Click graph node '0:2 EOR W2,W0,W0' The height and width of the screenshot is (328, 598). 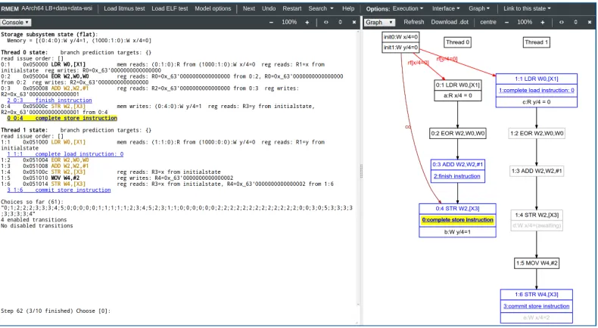tap(458, 133)
